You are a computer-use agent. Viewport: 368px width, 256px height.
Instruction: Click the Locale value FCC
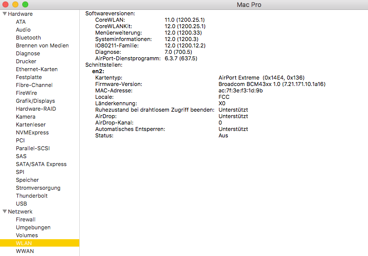(224, 97)
